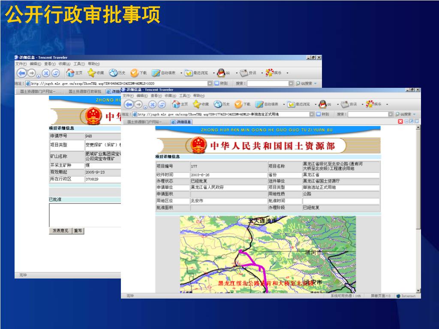Click QQ搜索 button in rear window

coord(304,84)
